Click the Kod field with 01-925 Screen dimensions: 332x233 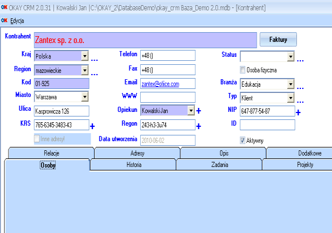(x=61, y=83)
